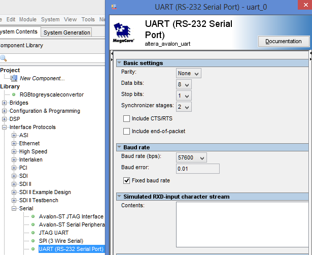Viewport: 312px width, 255px height.
Task: Collapse the Basic settings section
Action: tap(119, 63)
